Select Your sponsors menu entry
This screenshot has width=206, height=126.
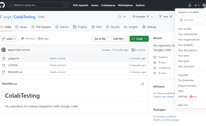tap(186, 66)
